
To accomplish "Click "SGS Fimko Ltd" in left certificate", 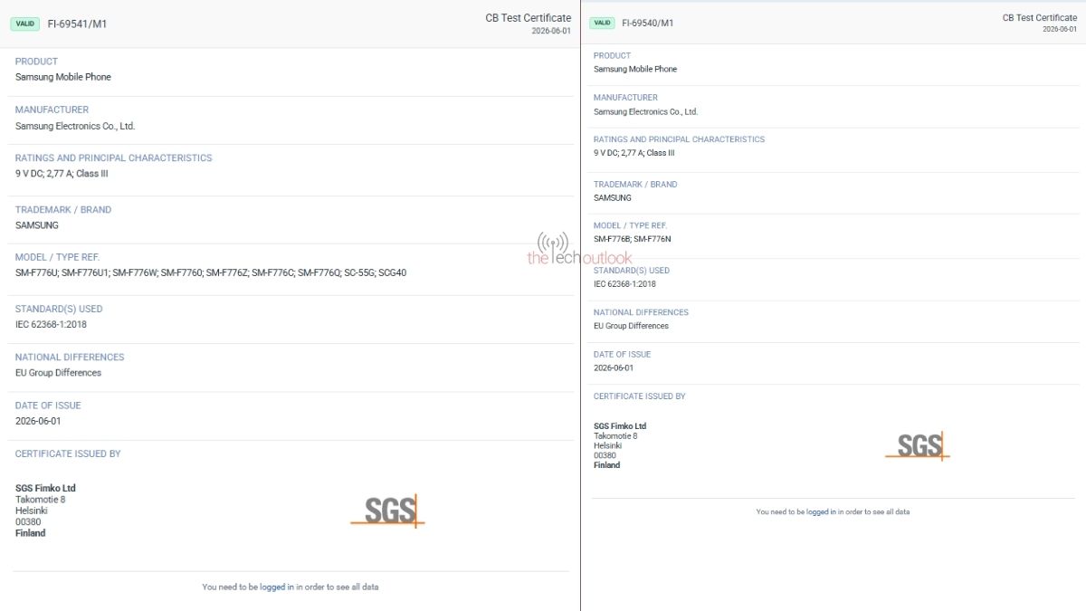I will tap(45, 489).
